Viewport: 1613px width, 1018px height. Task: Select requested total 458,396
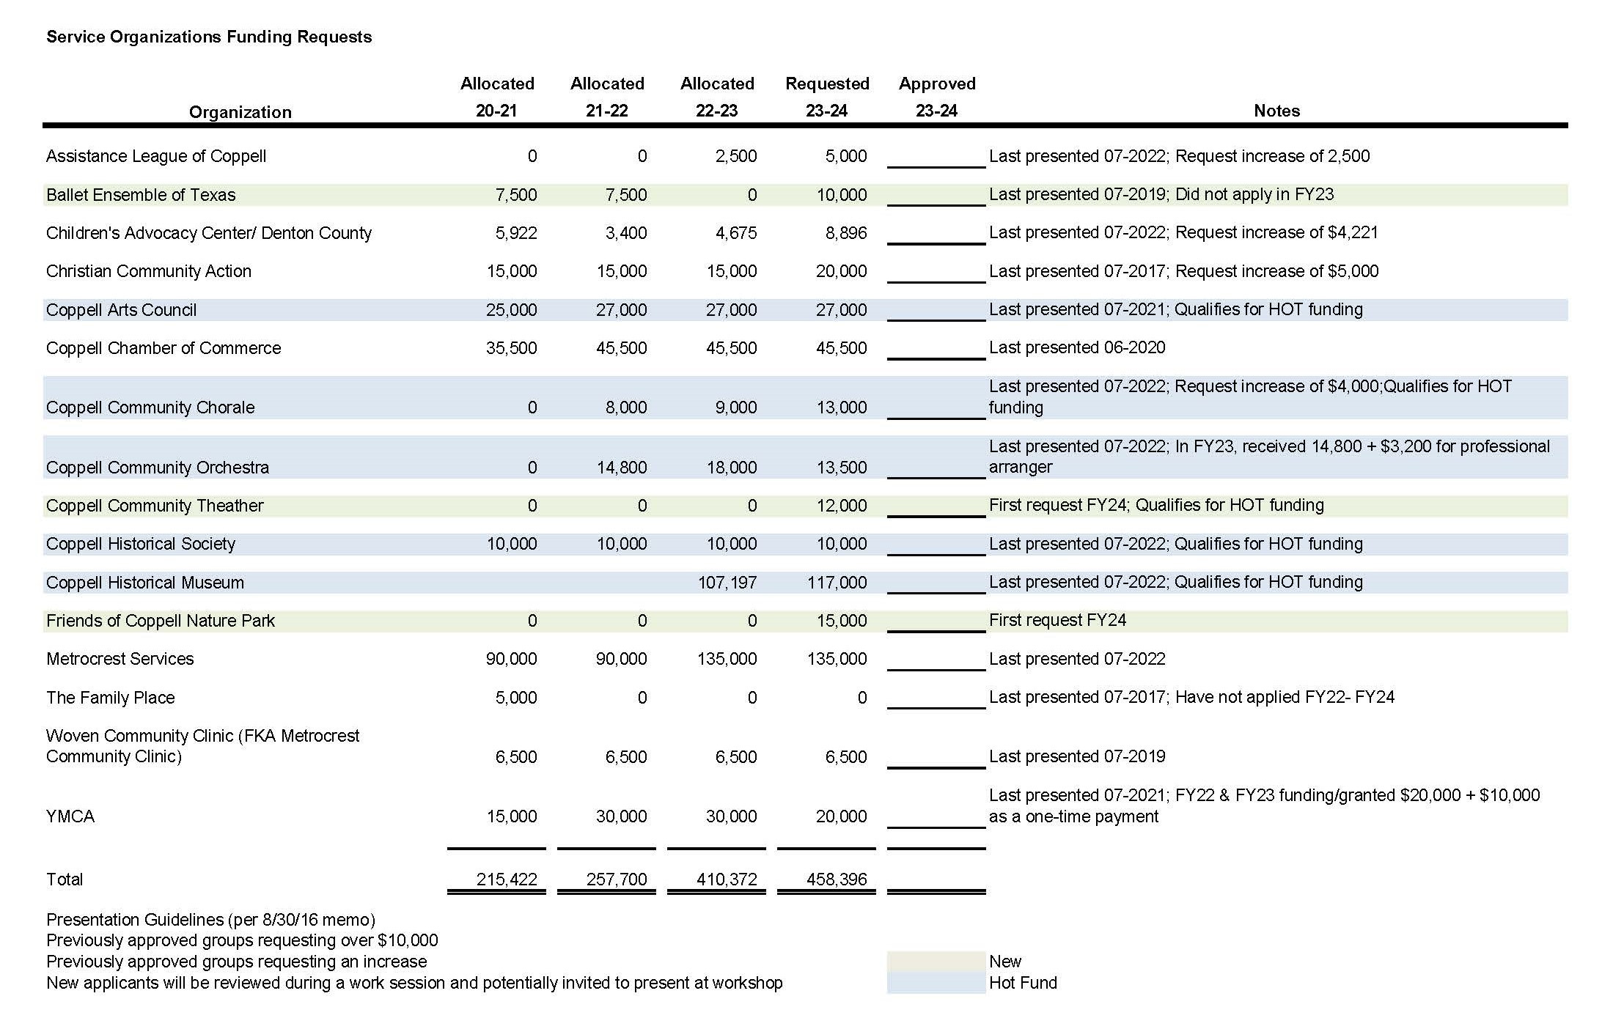[x=837, y=879]
